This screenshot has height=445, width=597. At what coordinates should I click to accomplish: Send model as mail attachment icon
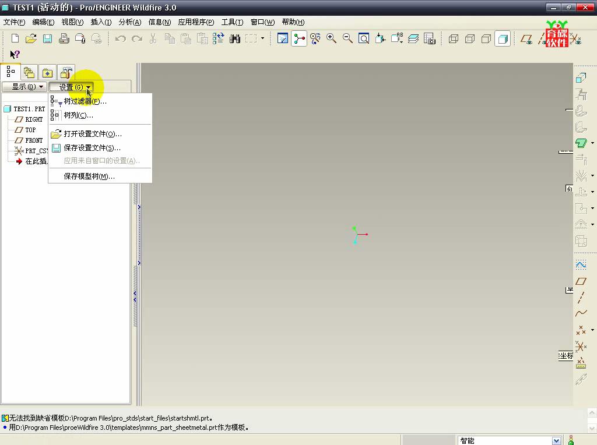pos(80,38)
